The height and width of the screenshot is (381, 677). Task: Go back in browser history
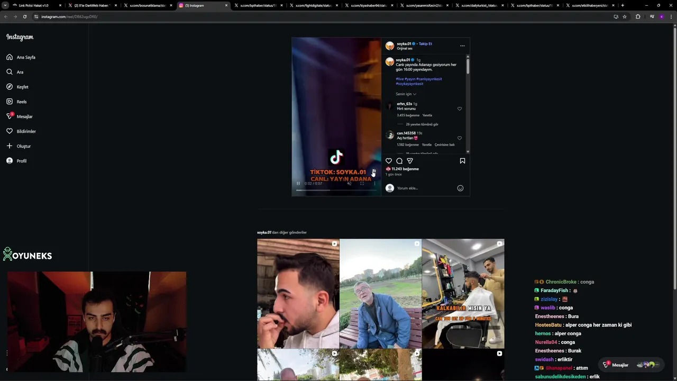click(x=6, y=16)
